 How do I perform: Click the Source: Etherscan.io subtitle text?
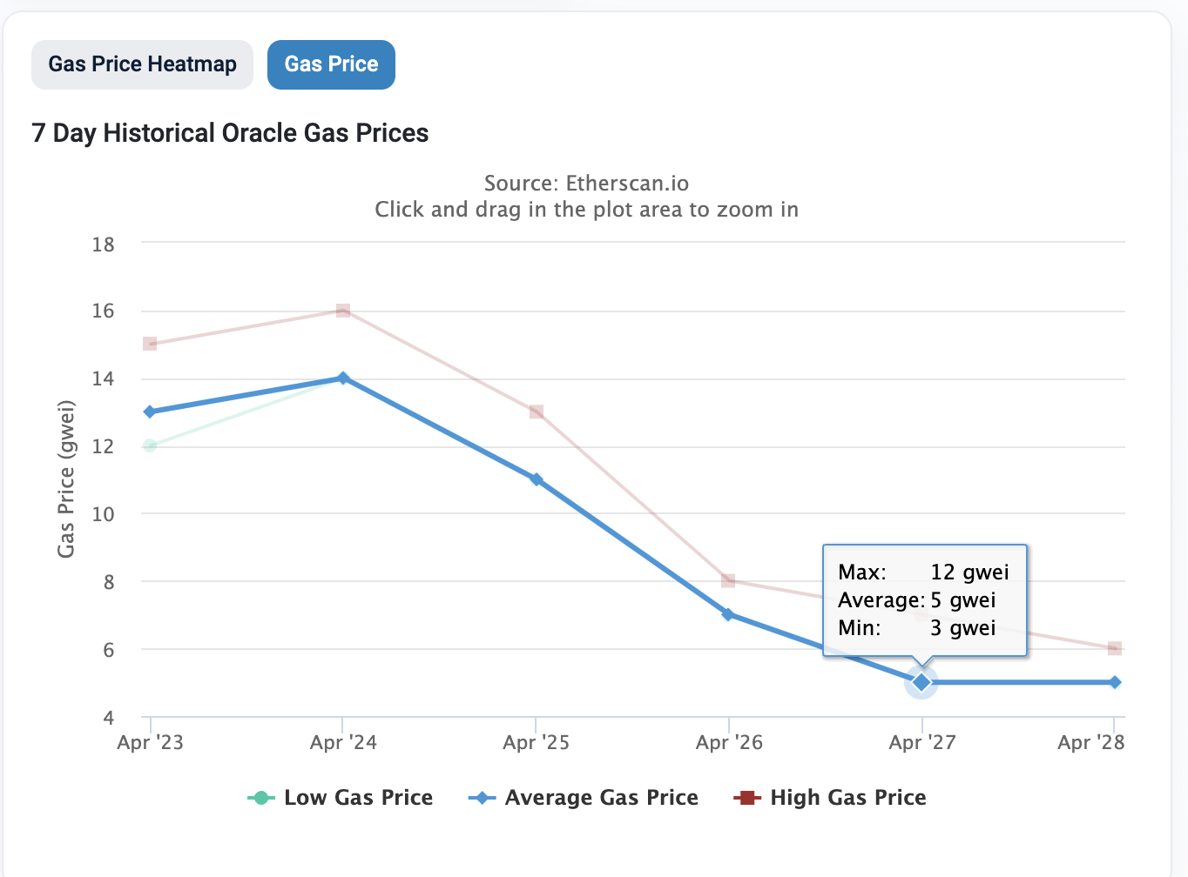(586, 184)
